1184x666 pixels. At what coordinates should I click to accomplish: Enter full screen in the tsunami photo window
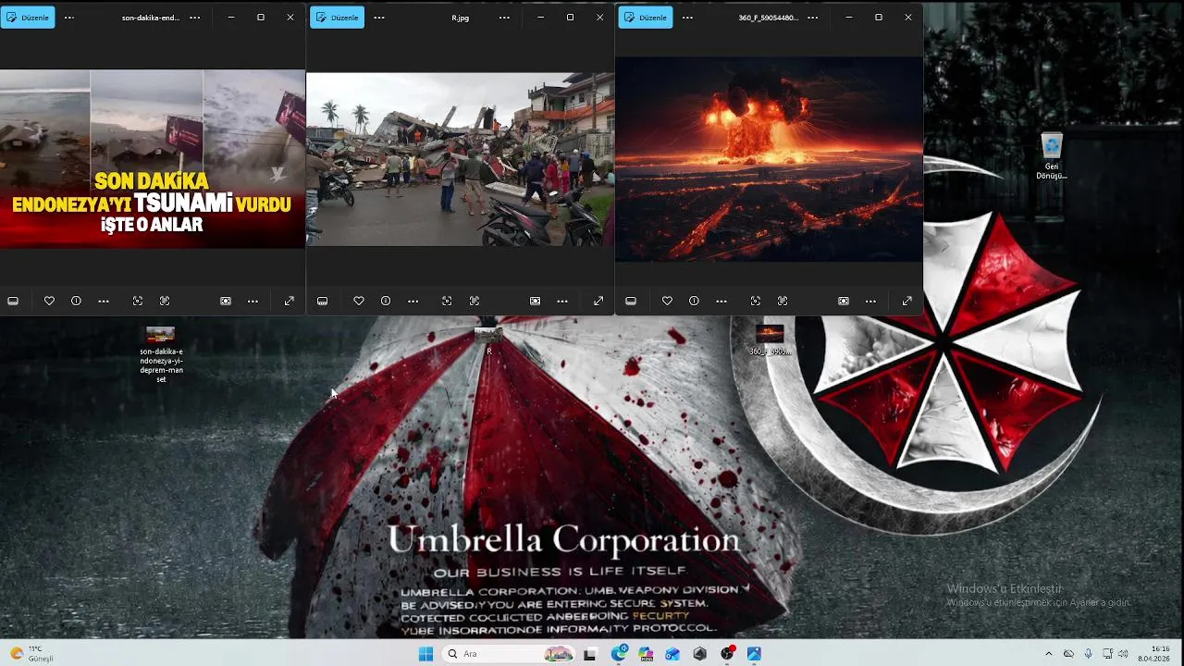[290, 301]
